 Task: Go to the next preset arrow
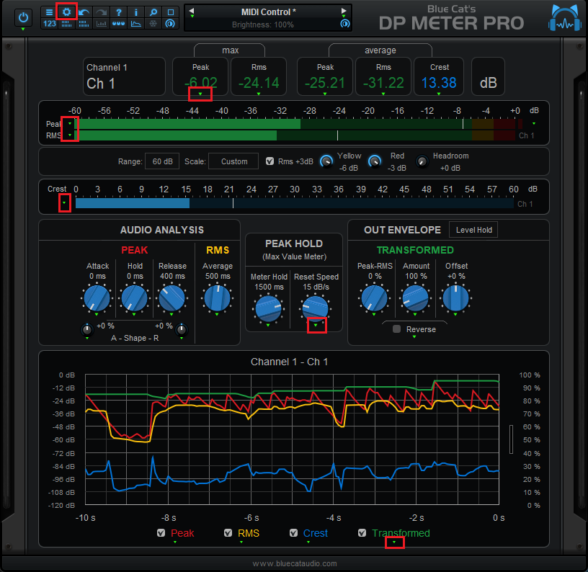pyautogui.click(x=344, y=11)
